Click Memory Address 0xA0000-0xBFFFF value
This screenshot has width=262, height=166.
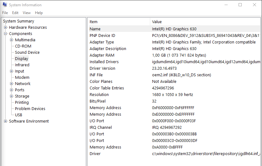(x=167, y=147)
